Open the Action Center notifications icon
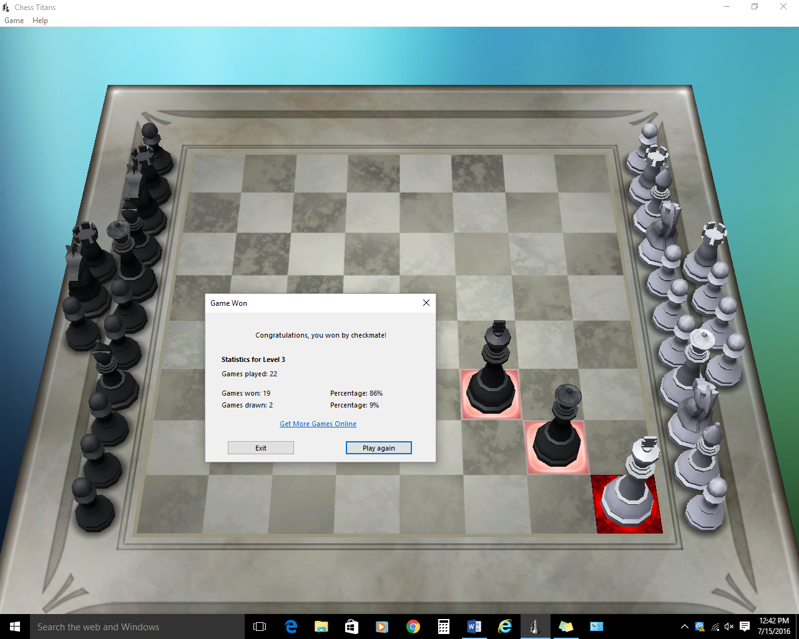The width and height of the screenshot is (799, 639). (744, 627)
